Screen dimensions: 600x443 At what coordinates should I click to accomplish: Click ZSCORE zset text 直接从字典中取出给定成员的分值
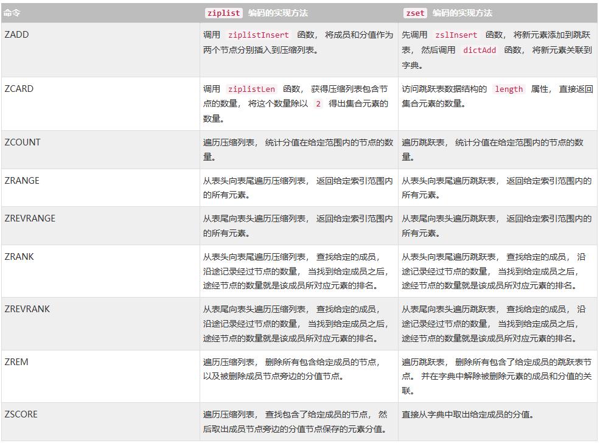pyautogui.click(x=467, y=414)
